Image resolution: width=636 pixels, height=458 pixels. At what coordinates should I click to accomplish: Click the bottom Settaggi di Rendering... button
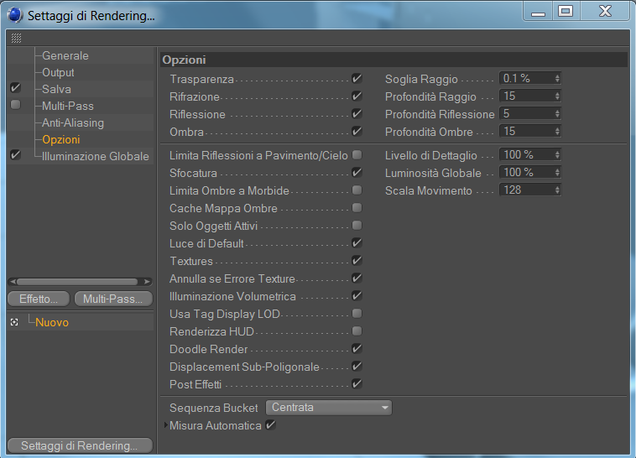(80, 445)
